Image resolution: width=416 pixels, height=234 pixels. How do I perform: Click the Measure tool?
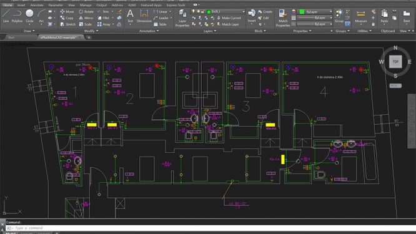click(361, 16)
